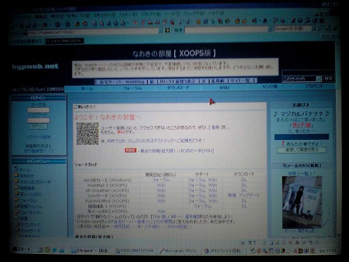Click the 連想して履歴を見る button
This screenshot has height=262, width=349.
coord(302,150)
